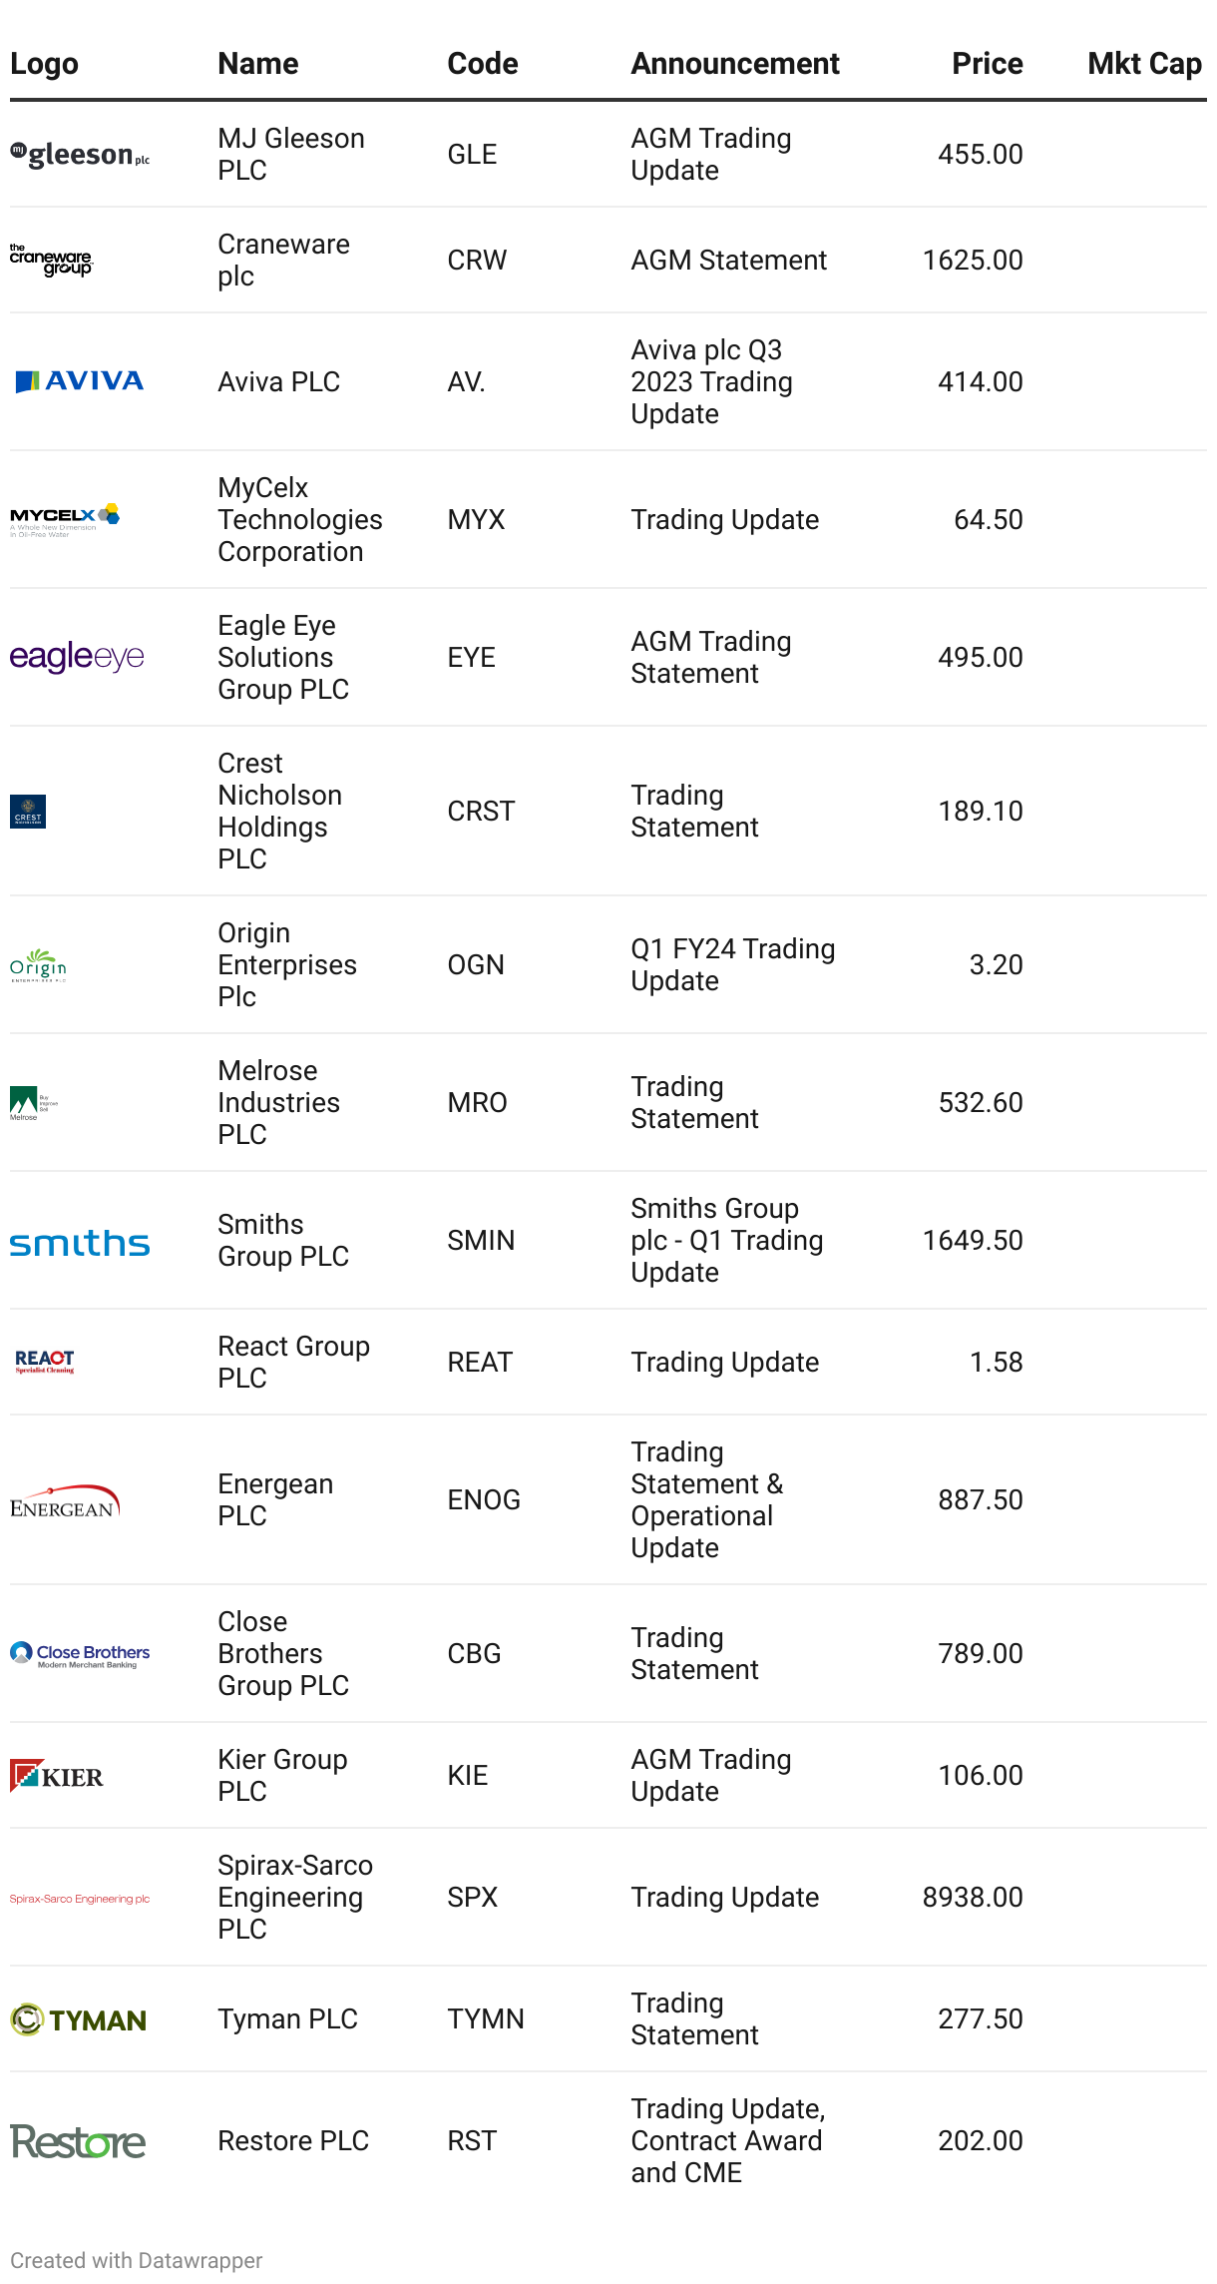This screenshot has width=1217, height=2284.
Task: Click the Origin Enterprises logo
Action: click(38, 965)
